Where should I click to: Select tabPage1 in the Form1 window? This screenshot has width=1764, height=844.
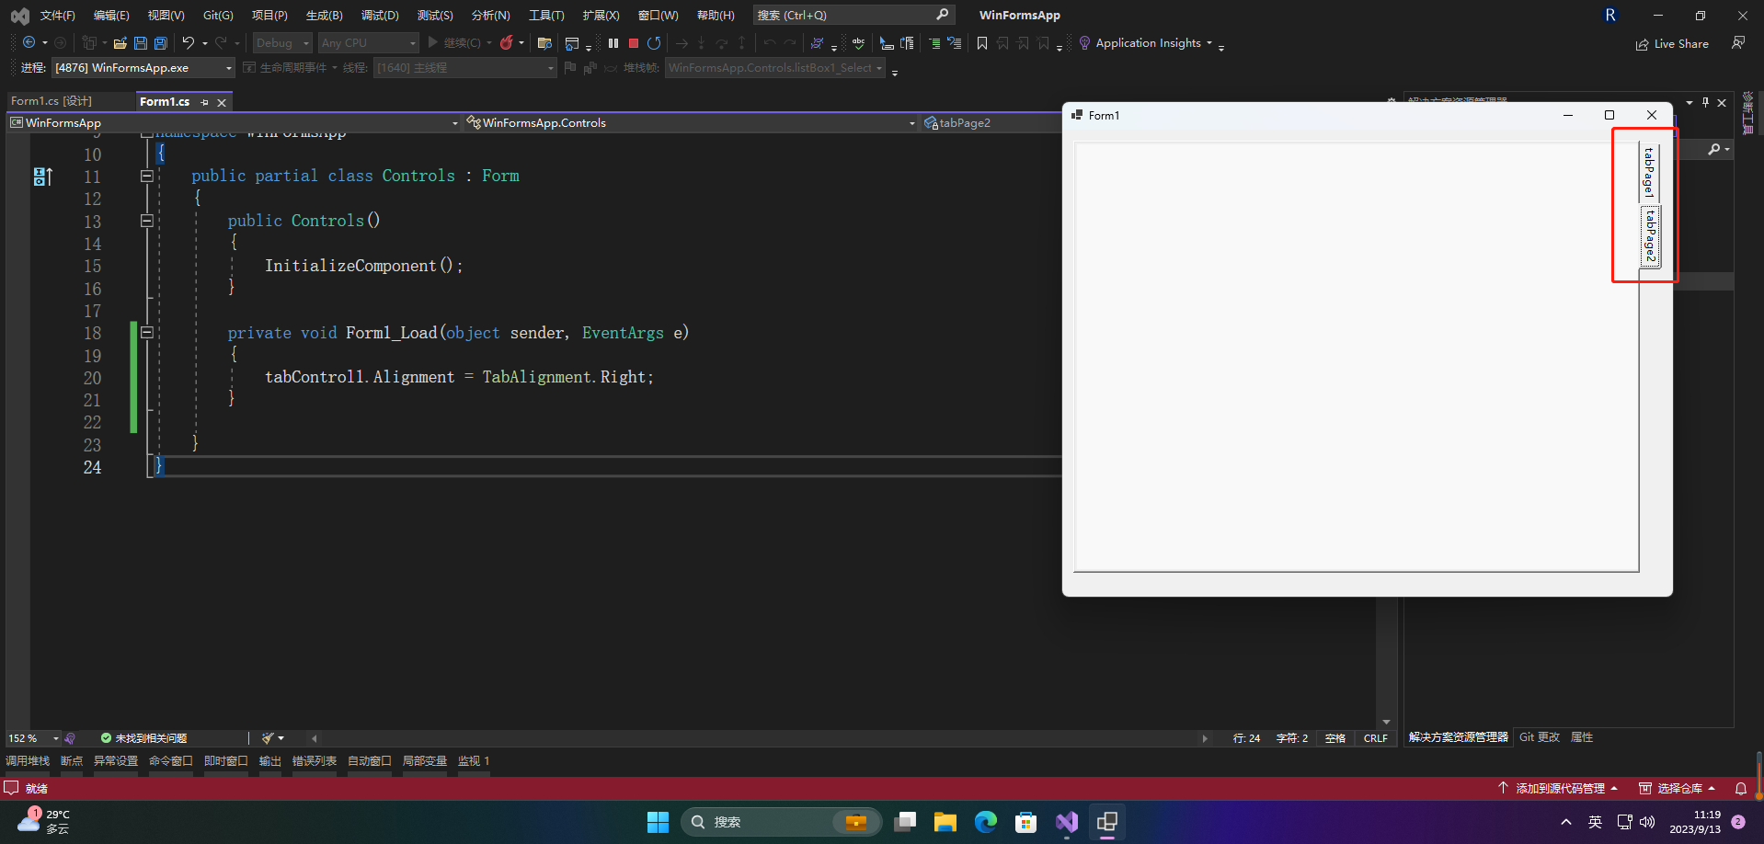(x=1650, y=173)
